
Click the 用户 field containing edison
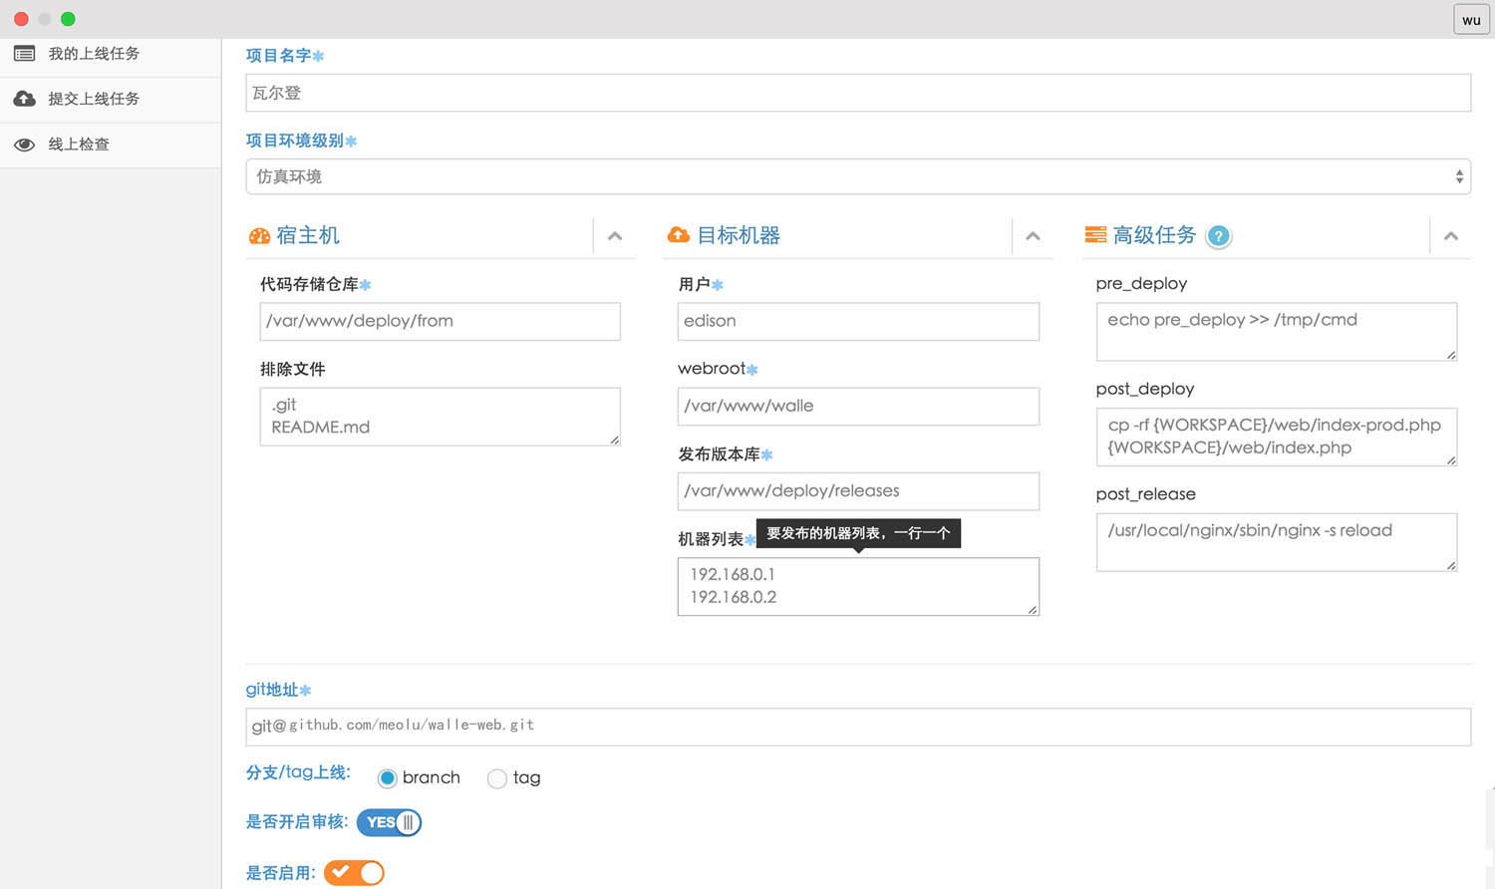tap(858, 321)
